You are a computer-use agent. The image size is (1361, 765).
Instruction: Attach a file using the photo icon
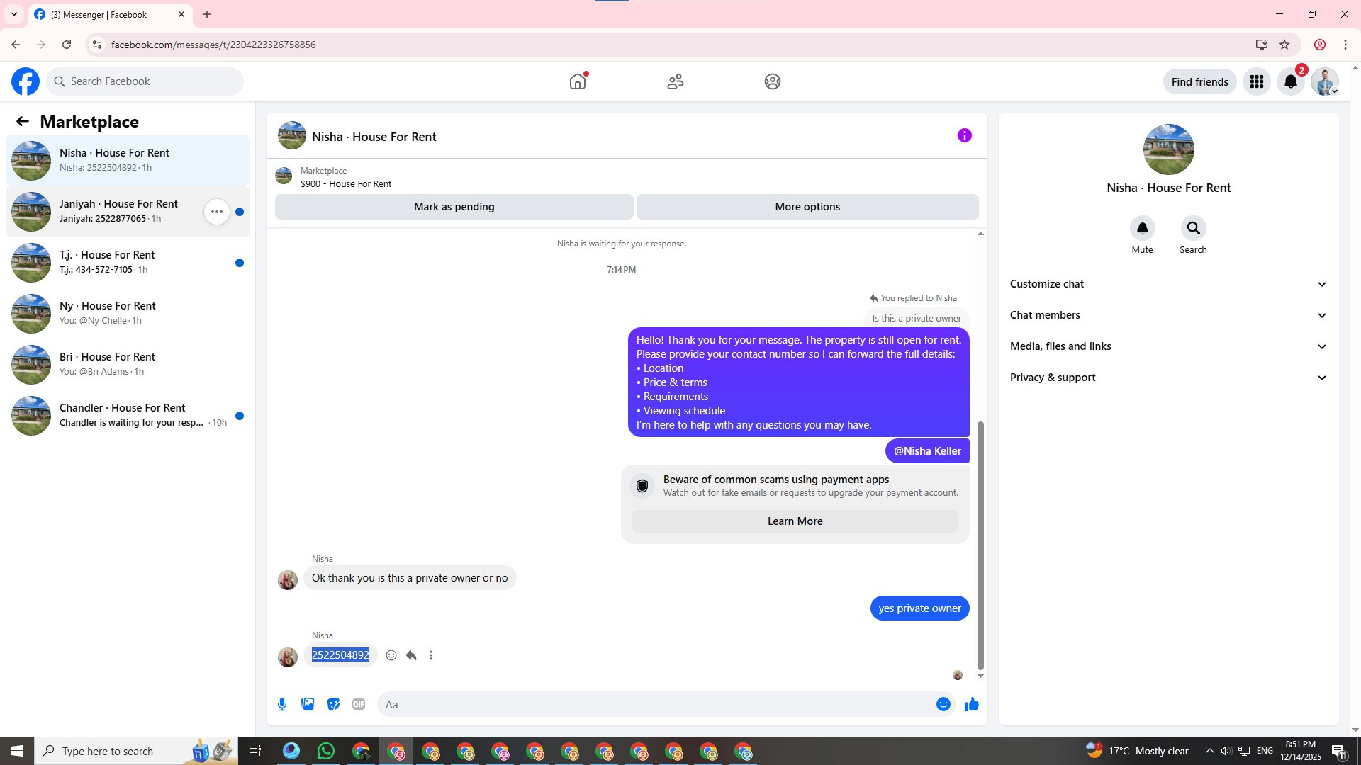coord(308,704)
